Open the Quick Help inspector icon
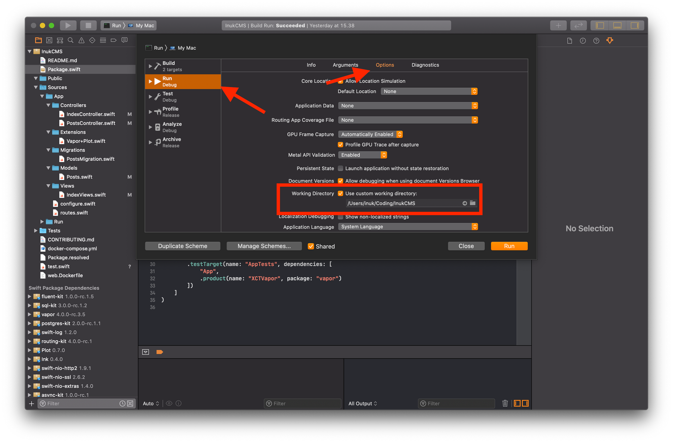The image size is (673, 443). pos(596,41)
